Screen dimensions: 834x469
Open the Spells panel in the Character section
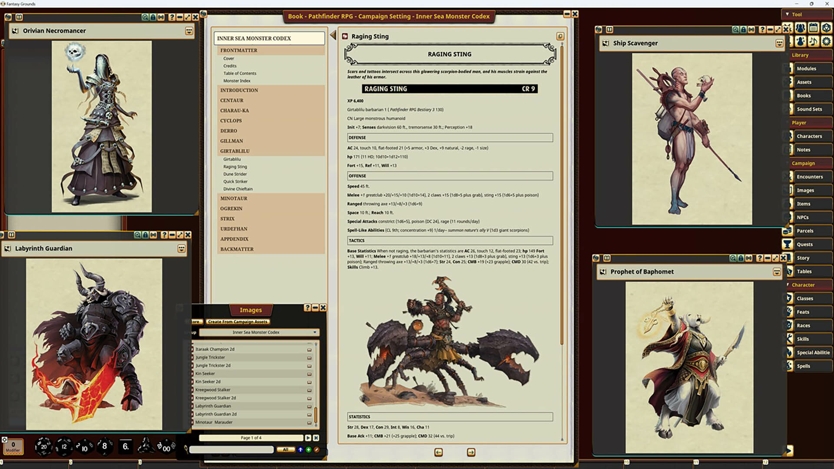[811, 366]
